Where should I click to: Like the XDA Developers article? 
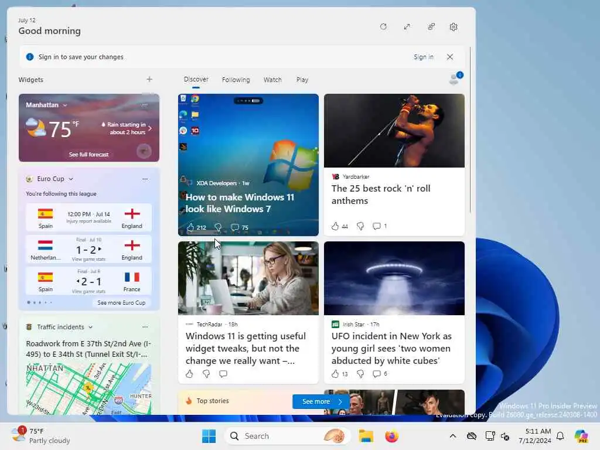(x=190, y=228)
